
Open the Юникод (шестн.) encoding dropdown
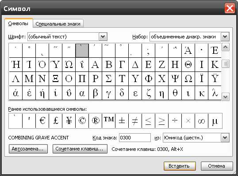click(225, 138)
